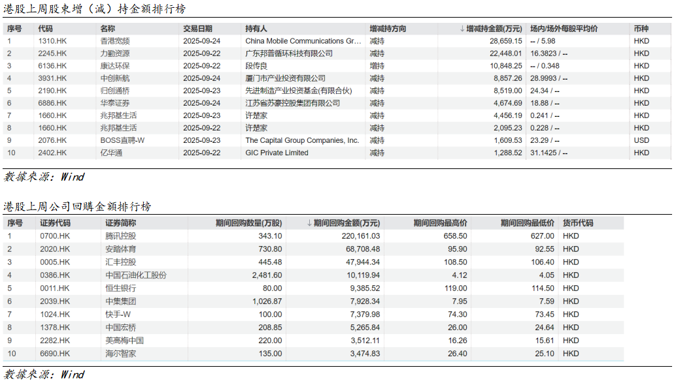The image size is (676, 385).
Task: Click the 货币代码 column header
Action: 578,223
